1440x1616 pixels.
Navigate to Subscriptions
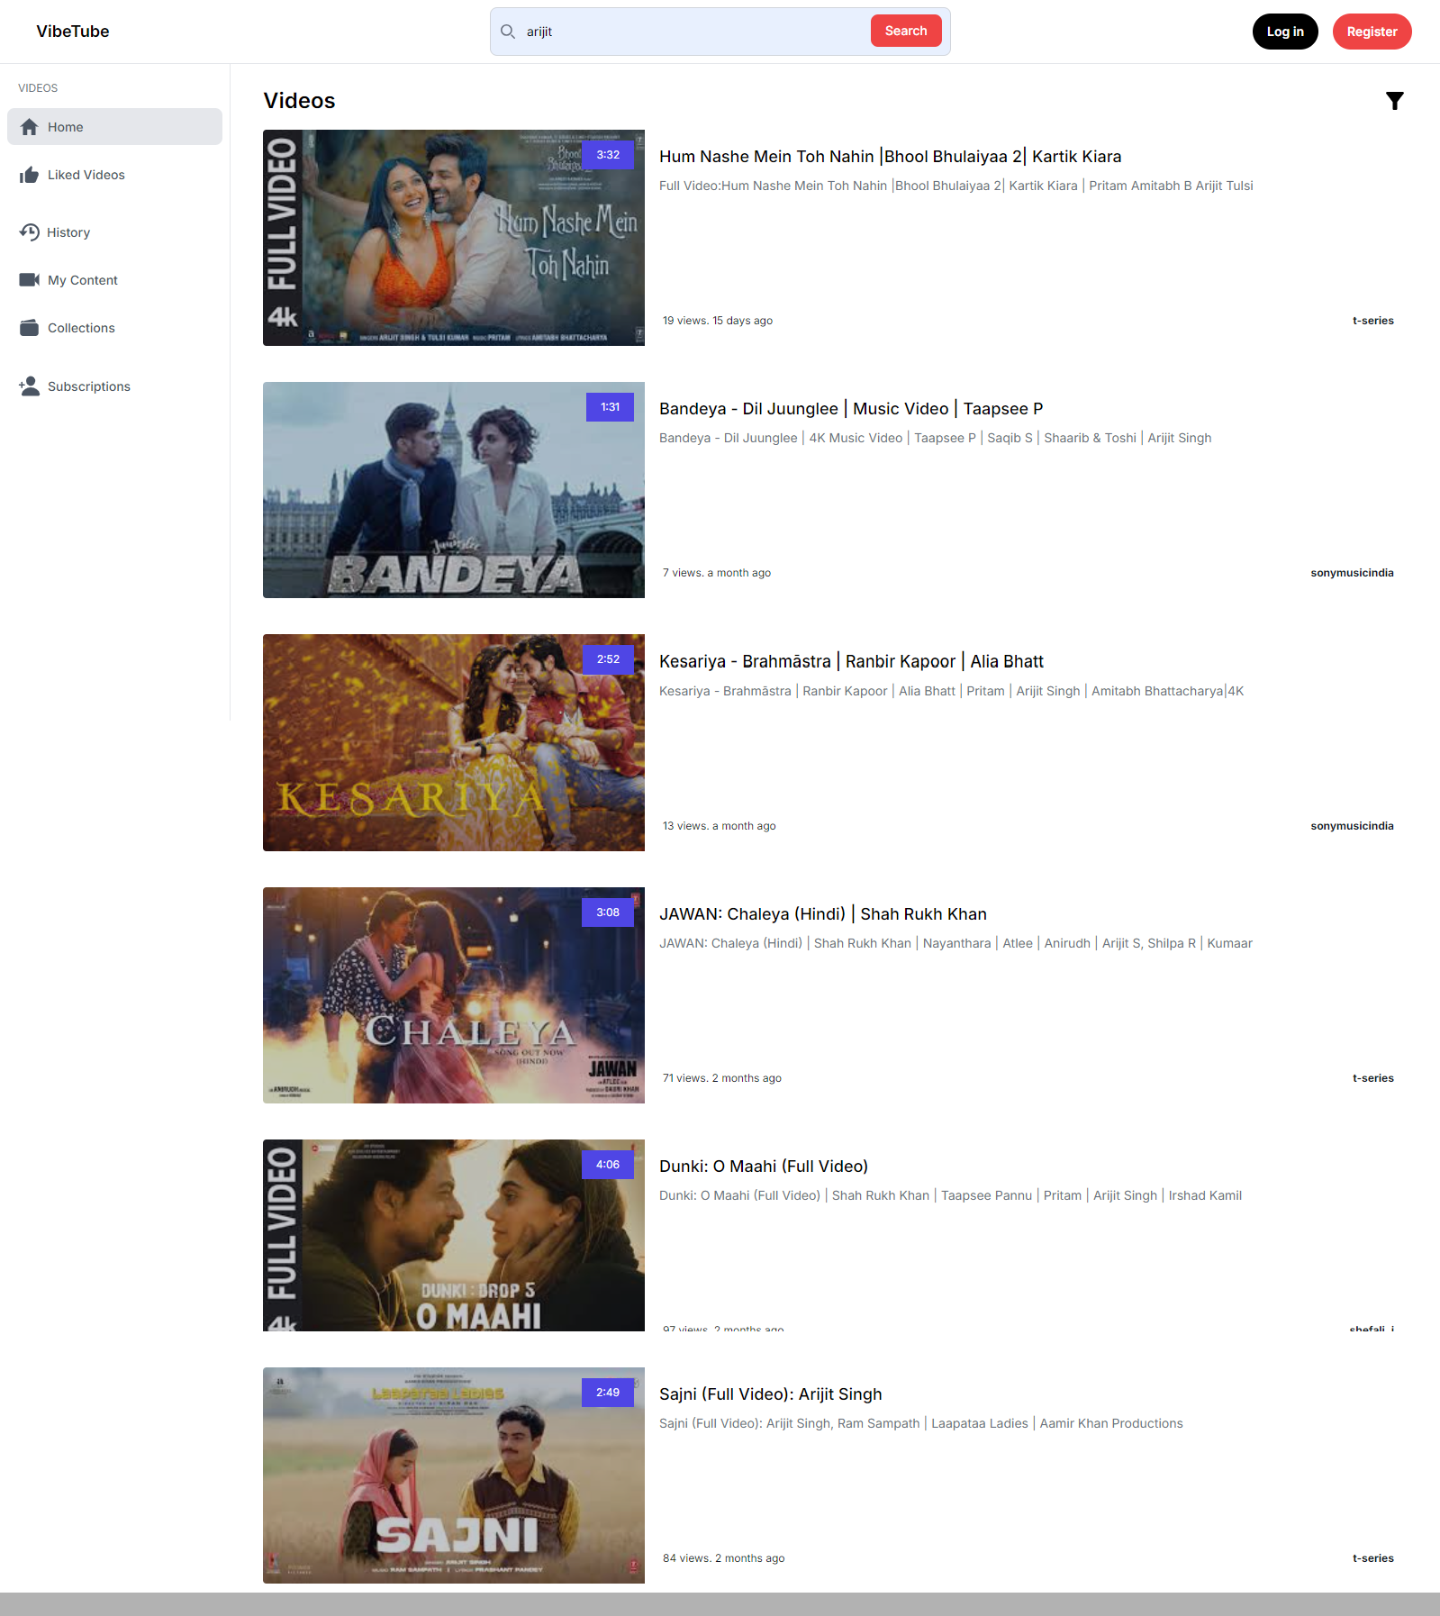(114, 386)
